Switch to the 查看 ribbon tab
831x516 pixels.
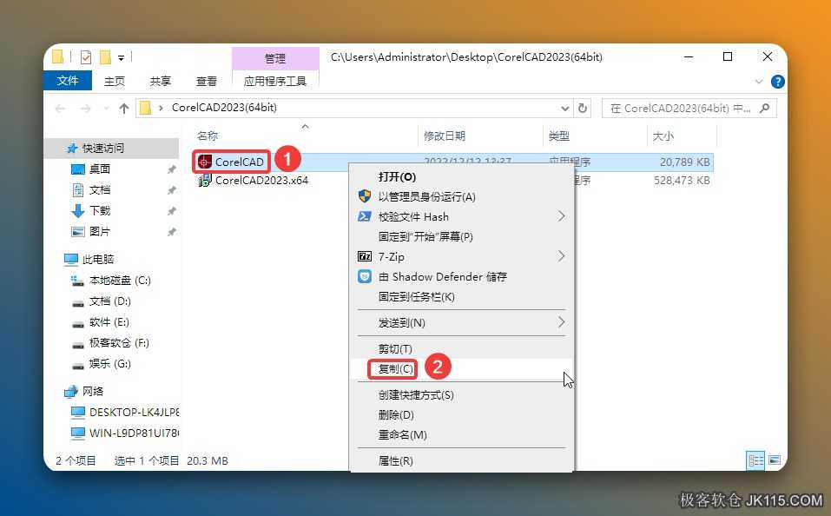pyautogui.click(x=207, y=81)
